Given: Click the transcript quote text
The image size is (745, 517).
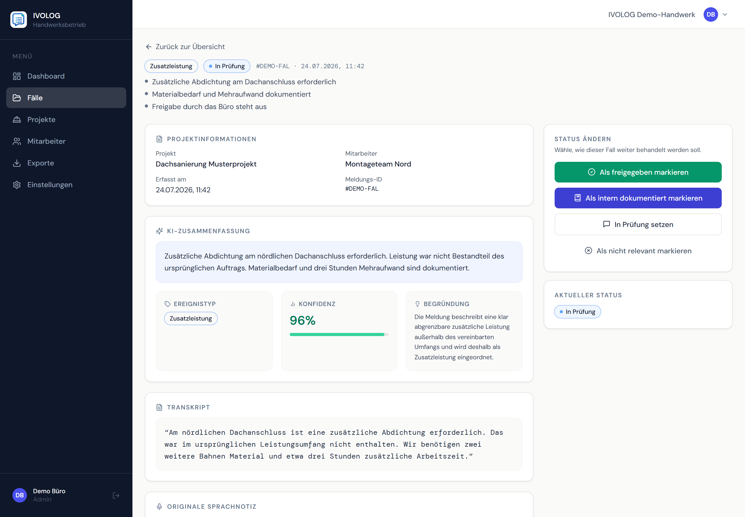Looking at the screenshot, I should click(334, 444).
